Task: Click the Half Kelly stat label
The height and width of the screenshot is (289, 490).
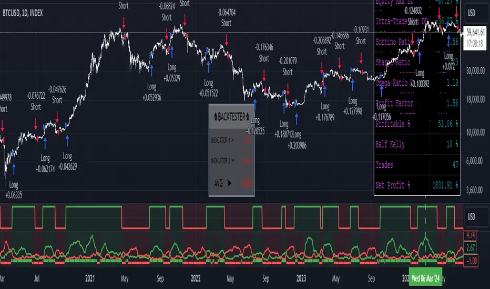Action: click(x=390, y=145)
